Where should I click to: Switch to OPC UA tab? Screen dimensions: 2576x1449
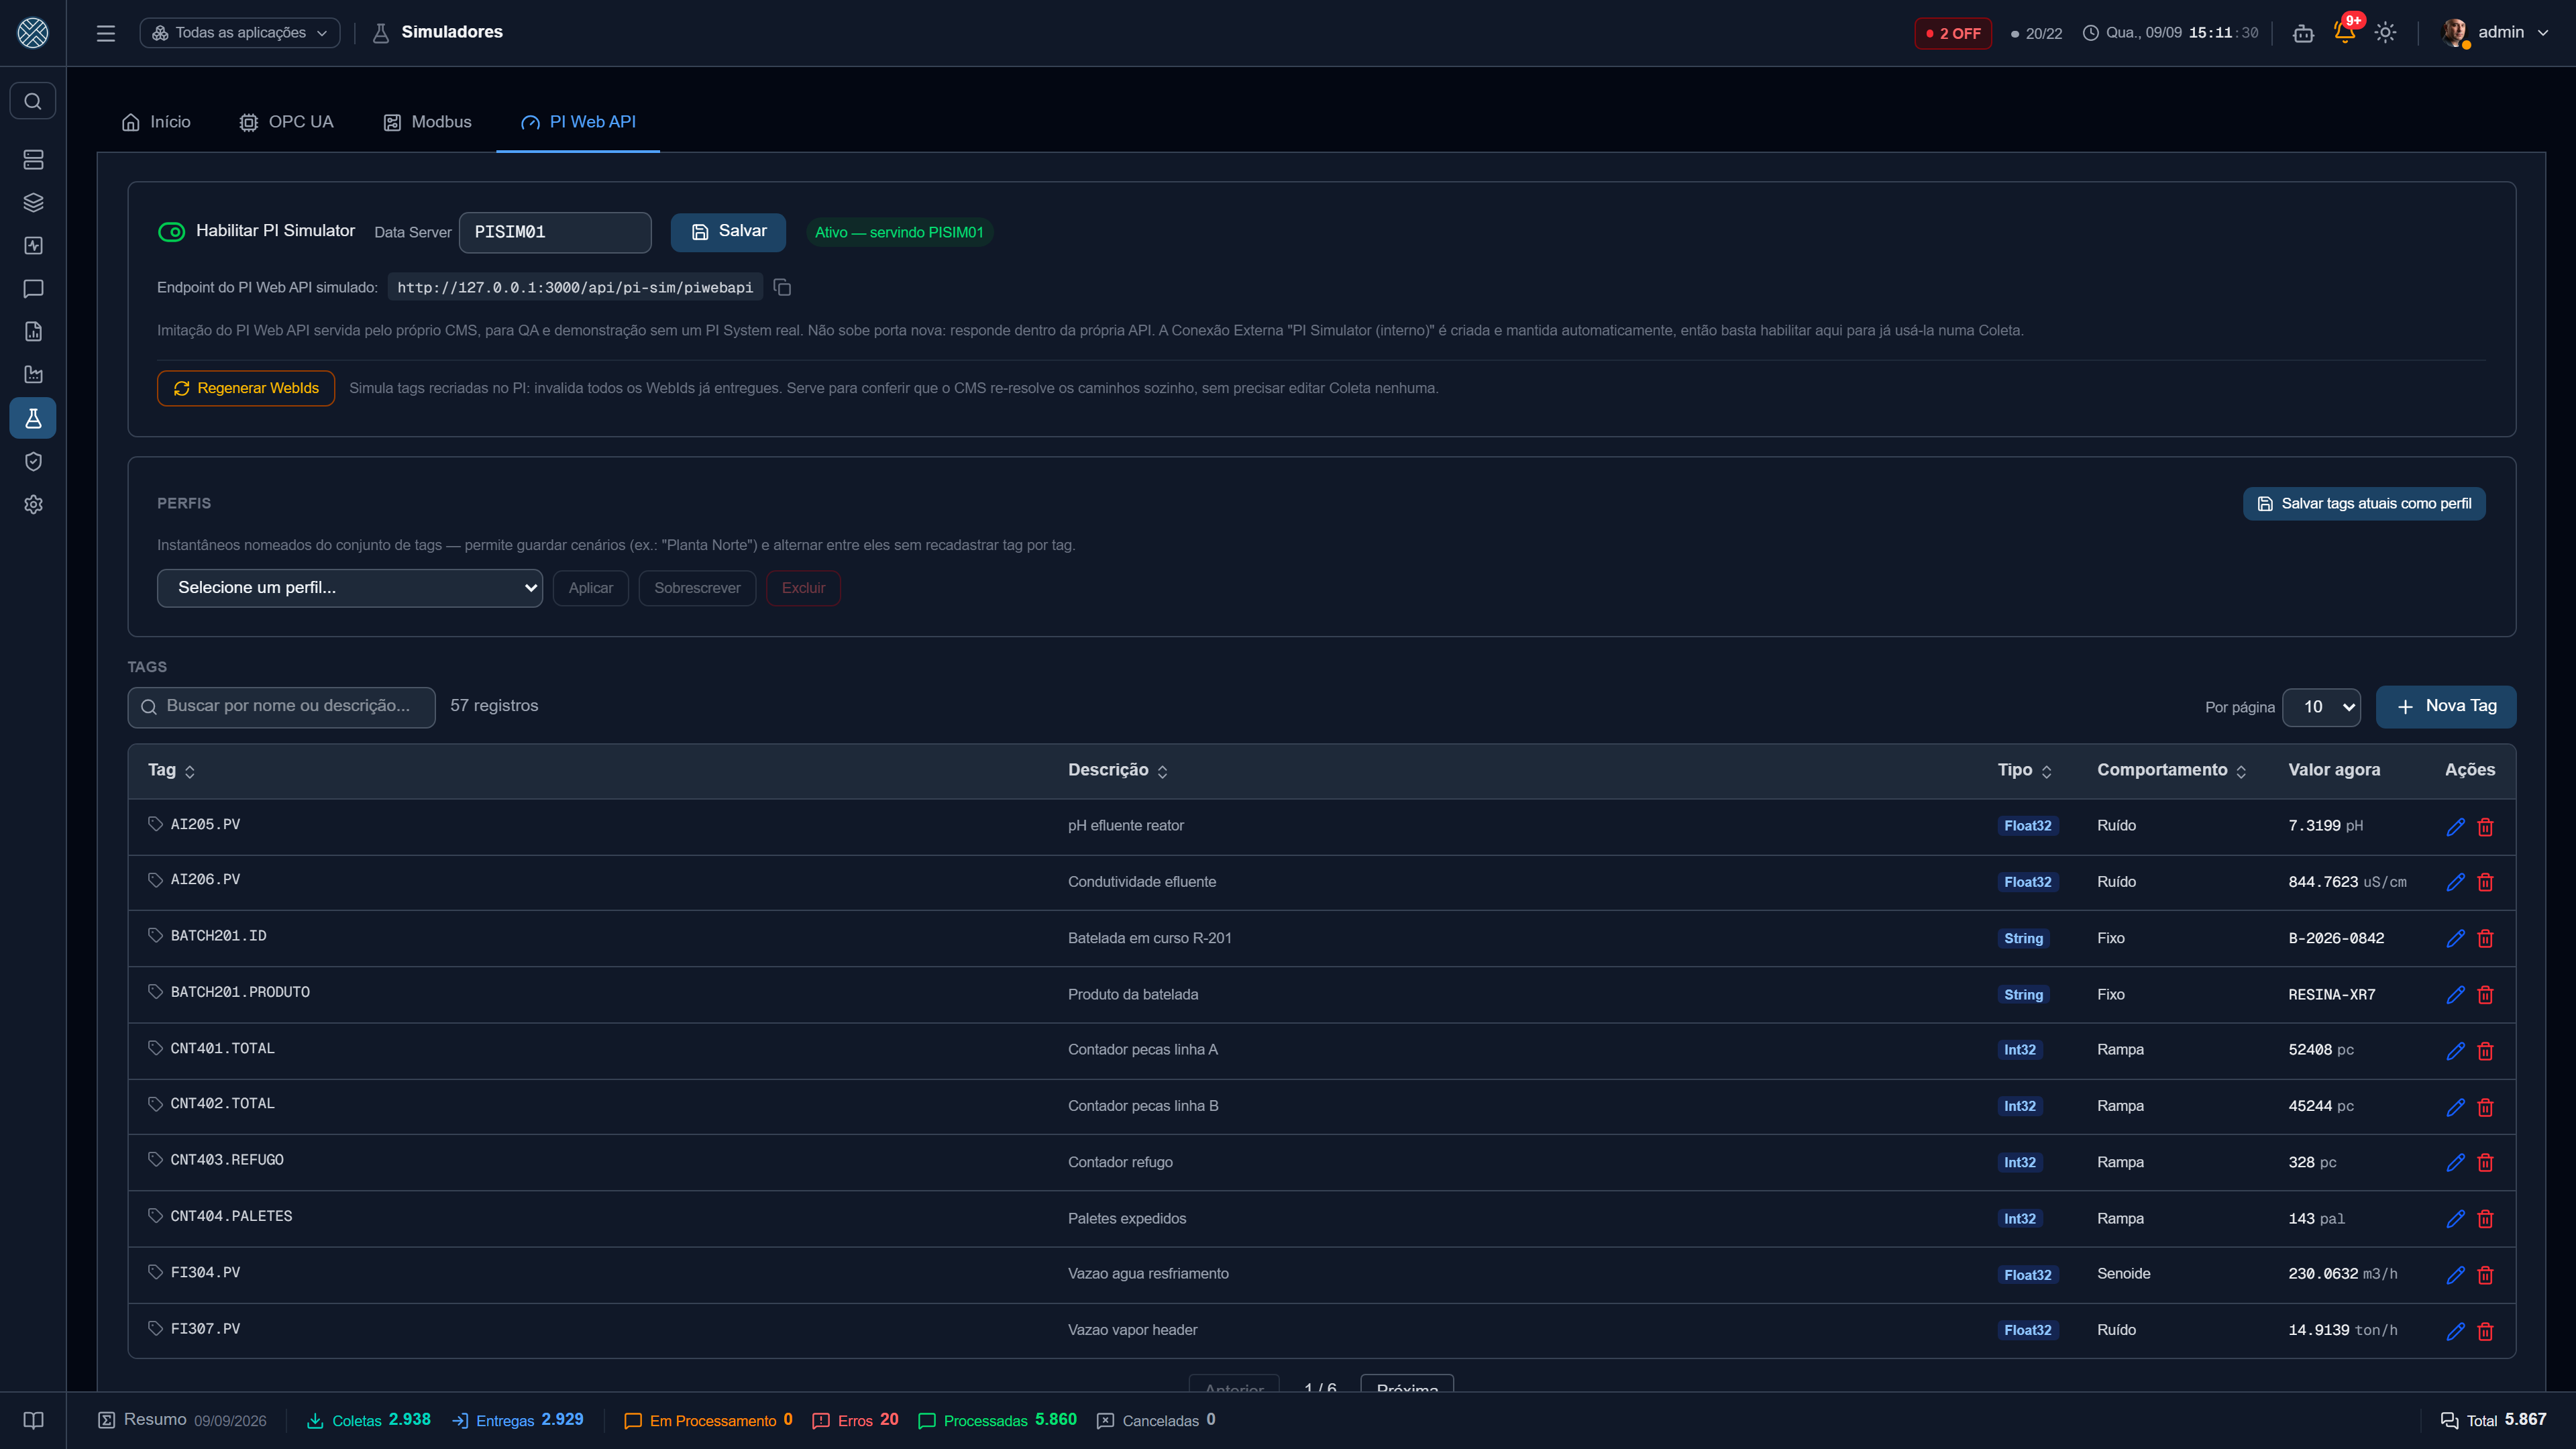(x=286, y=122)
